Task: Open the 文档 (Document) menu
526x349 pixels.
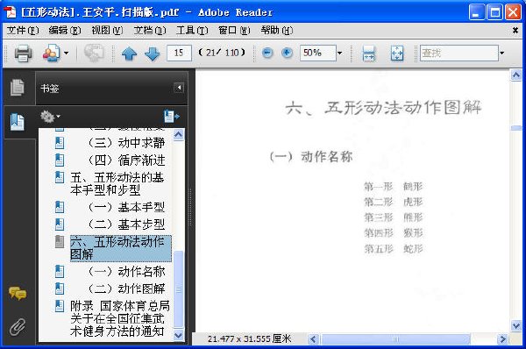Action: click(x=150, y=31)
